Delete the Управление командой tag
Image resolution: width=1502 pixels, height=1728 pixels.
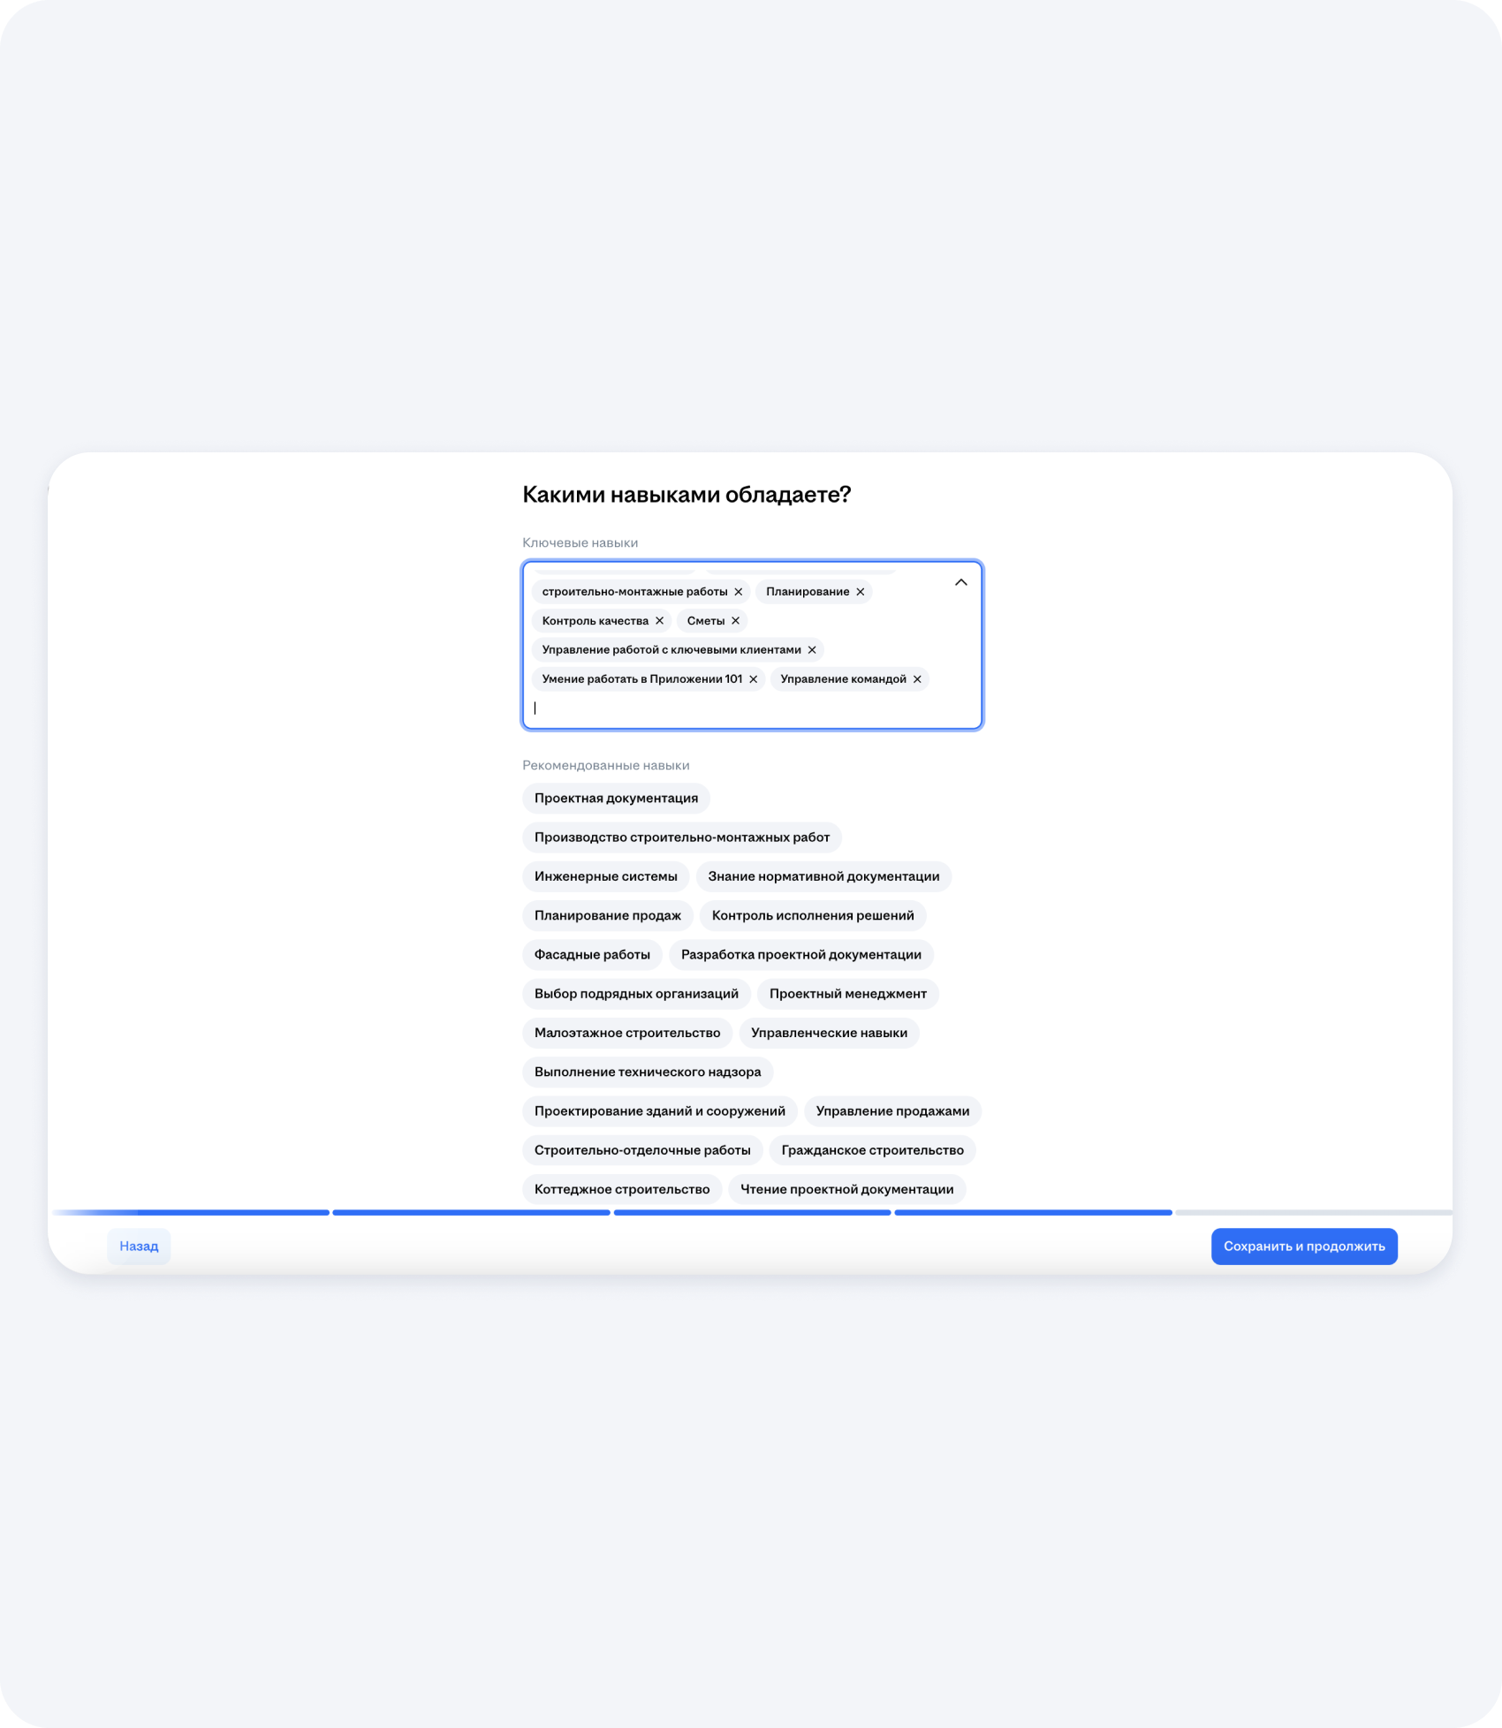917,679
